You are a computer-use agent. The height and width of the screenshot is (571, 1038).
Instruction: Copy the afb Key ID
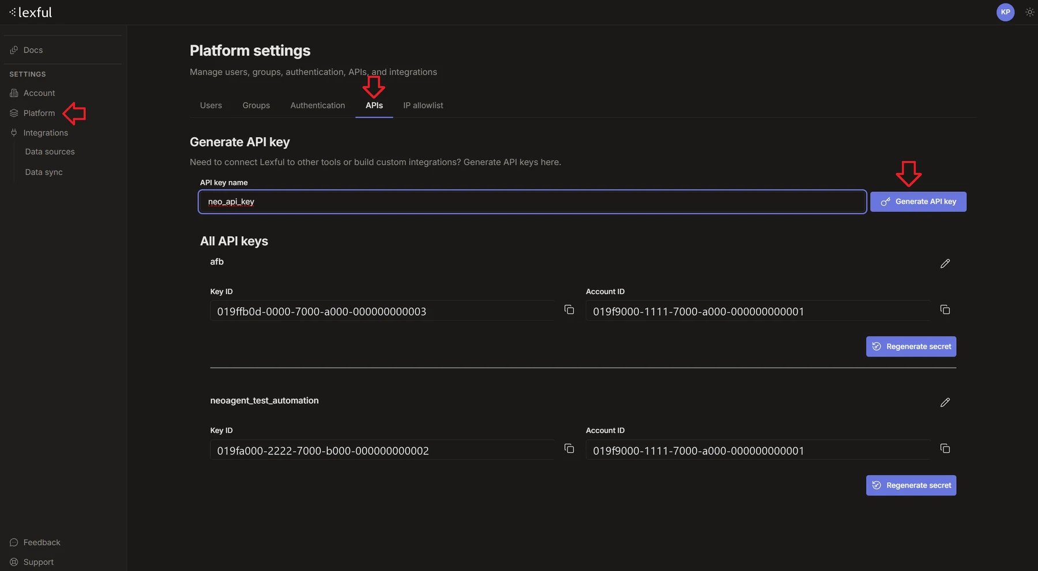[x=569, y=309]
